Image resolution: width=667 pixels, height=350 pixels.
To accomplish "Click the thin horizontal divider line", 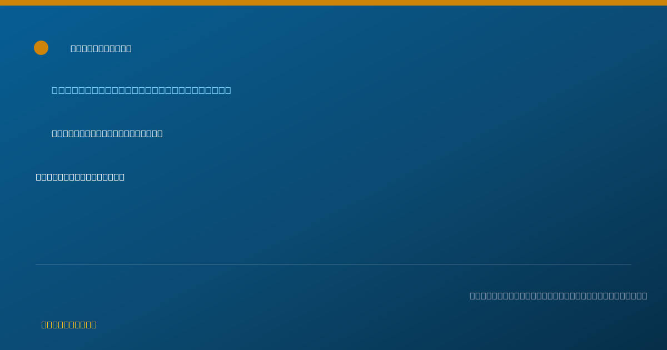I will [333, 264].
